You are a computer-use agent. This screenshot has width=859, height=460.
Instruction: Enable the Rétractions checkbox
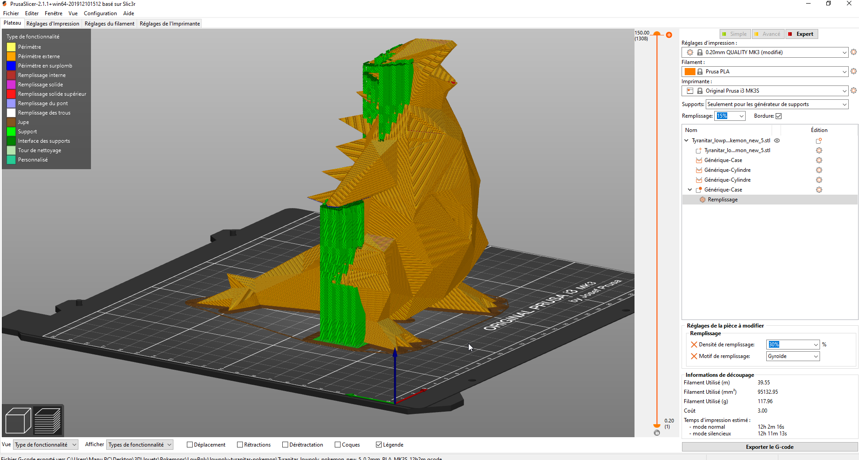[x=240, y=445]
